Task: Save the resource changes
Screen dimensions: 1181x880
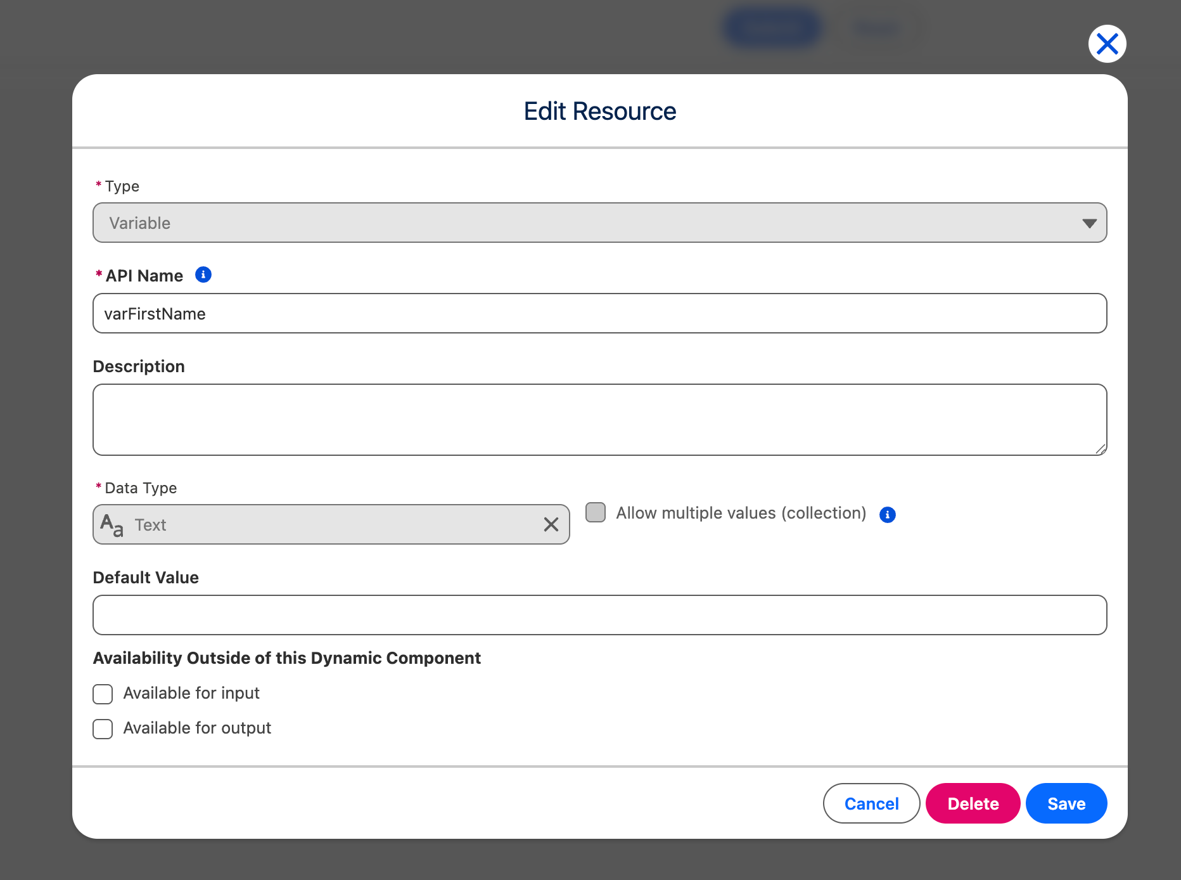Action: [x=1066, y=803]
